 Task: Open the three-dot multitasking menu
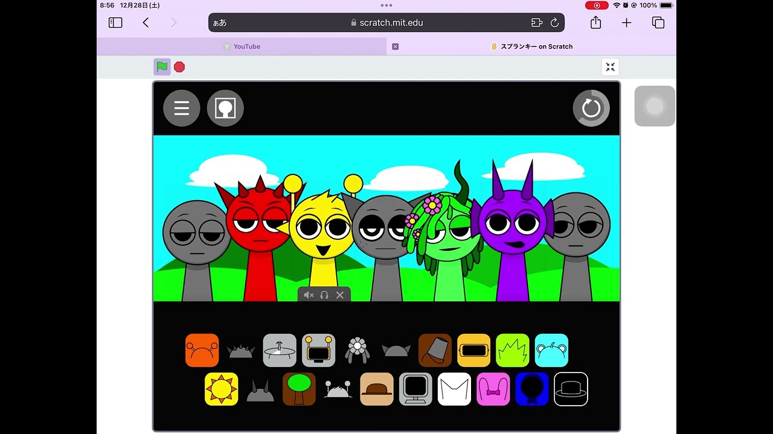point(386,5)
